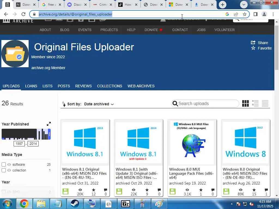
Task: Toggle the browser side panel icon
Action: tap(256, 14)
